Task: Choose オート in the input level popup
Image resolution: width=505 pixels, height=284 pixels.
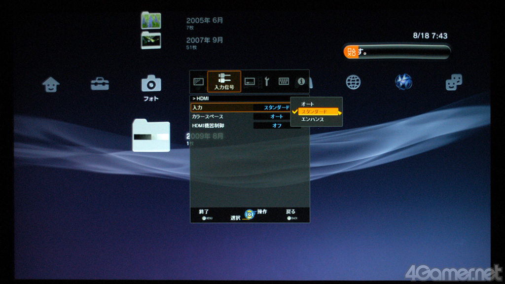Action: coord(307,104)
